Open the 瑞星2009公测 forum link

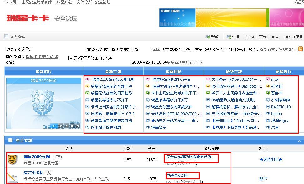pos(37,157)
